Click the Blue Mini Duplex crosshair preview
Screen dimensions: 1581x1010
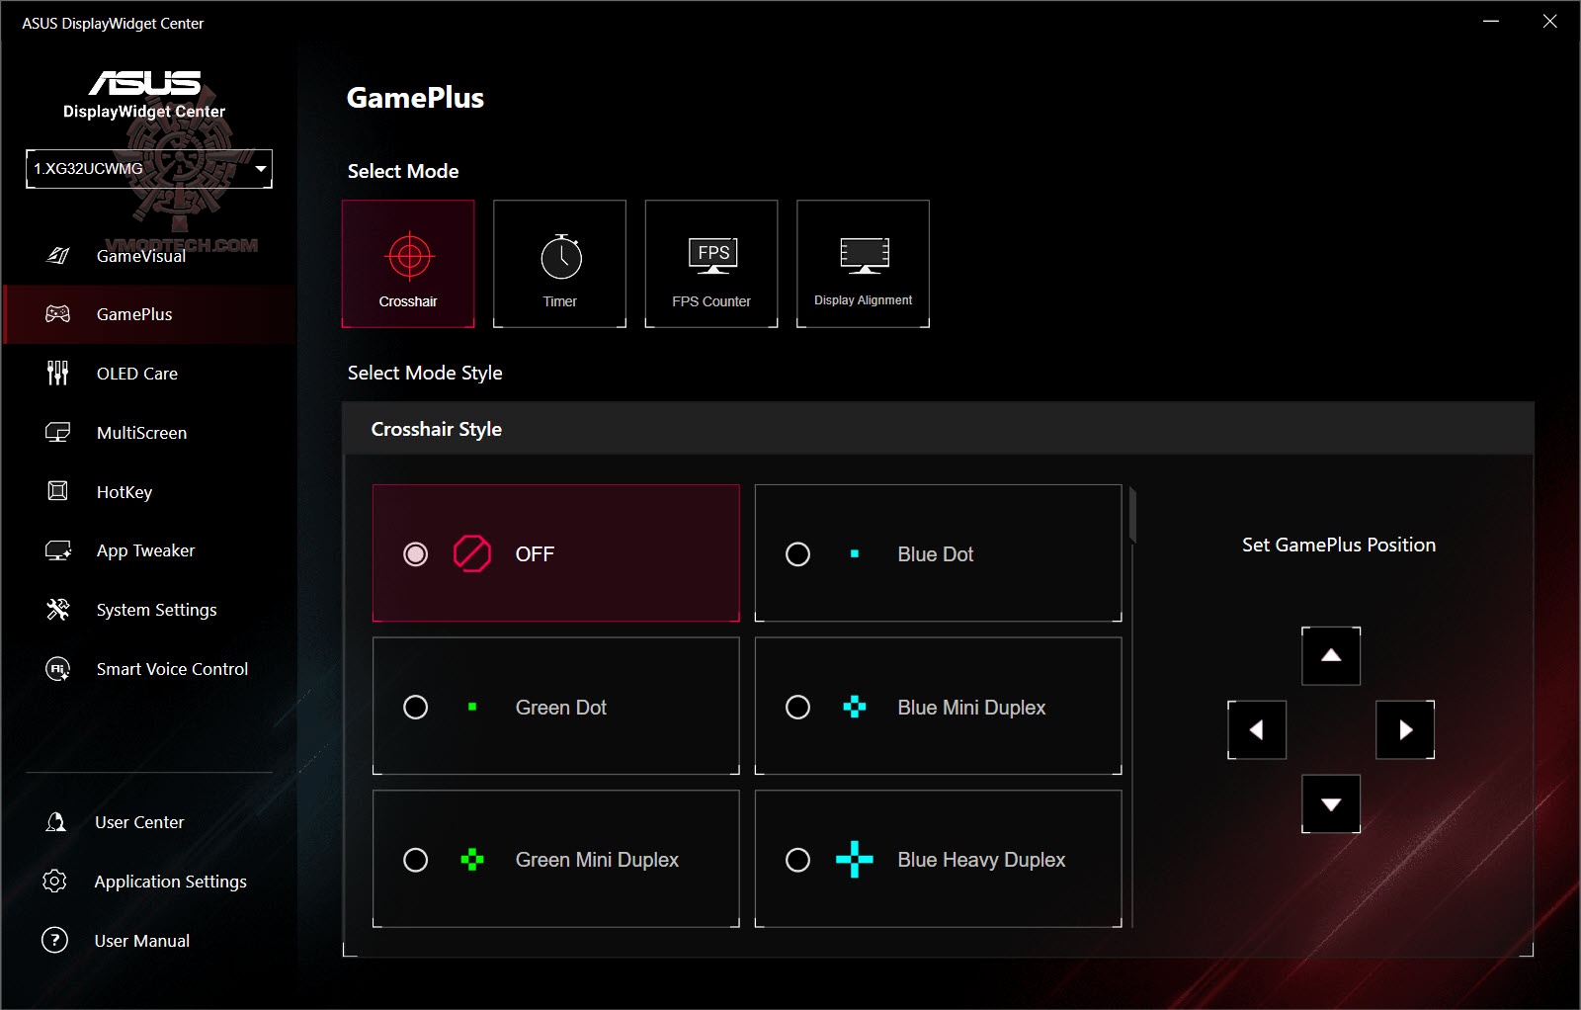pos(855,707)
